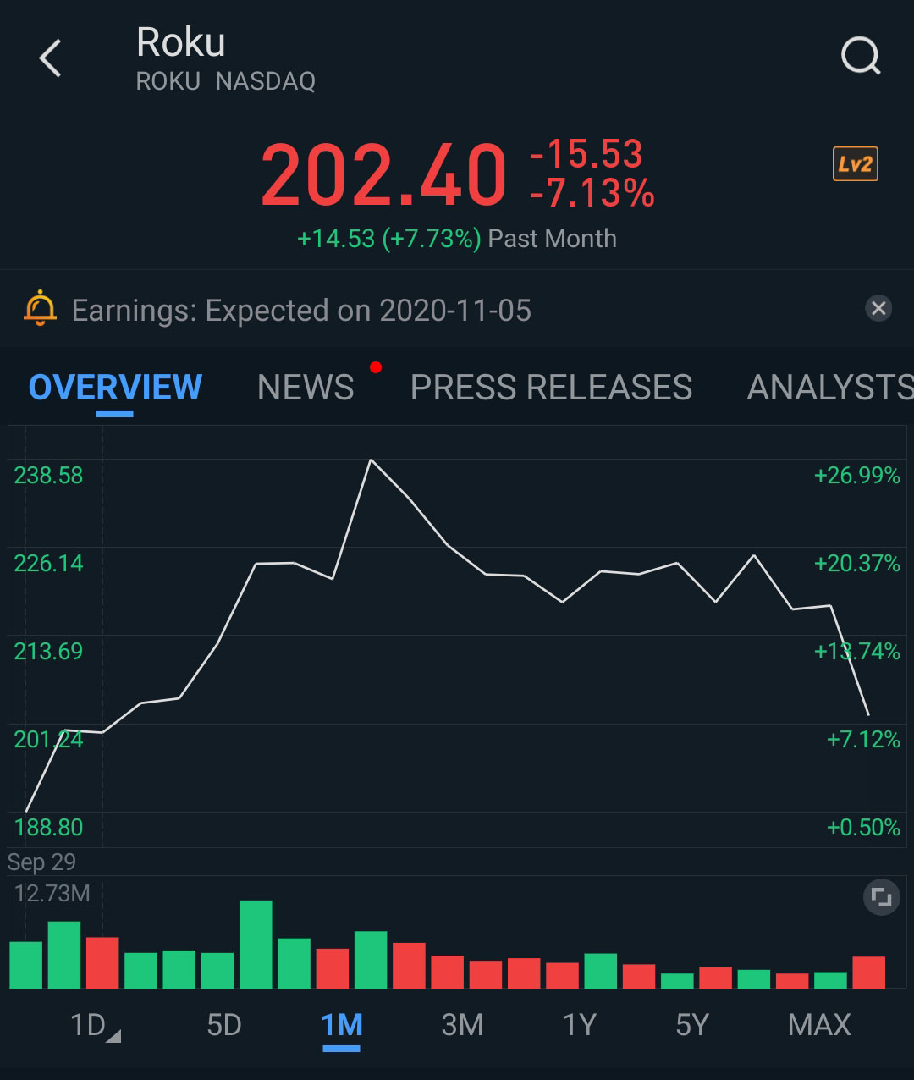Tap the +20.37% axis label
The width and height of the screenshot is (914, 1080).
(x=856, y=564)
